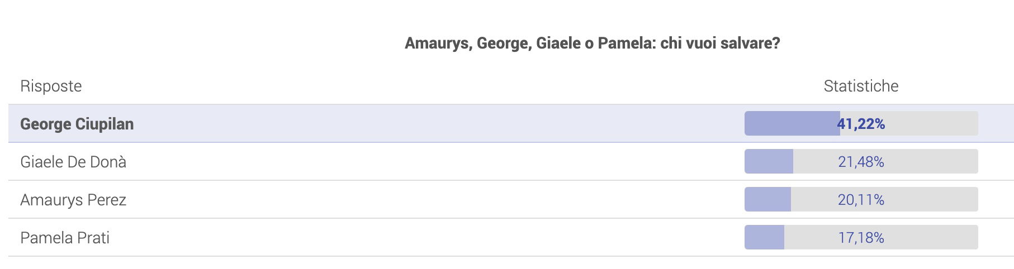
Task: Click the Statistiche column header
Action: pos(861,86)
